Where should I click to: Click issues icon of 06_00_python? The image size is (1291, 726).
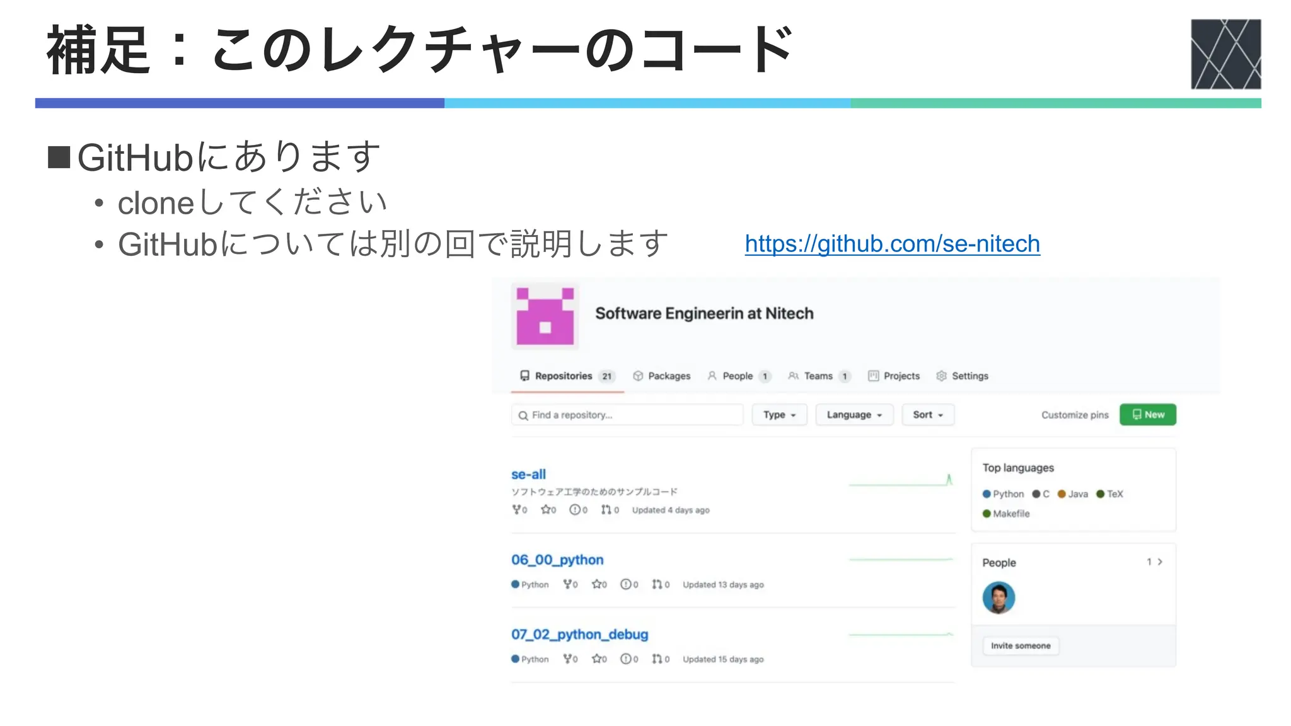625,585
